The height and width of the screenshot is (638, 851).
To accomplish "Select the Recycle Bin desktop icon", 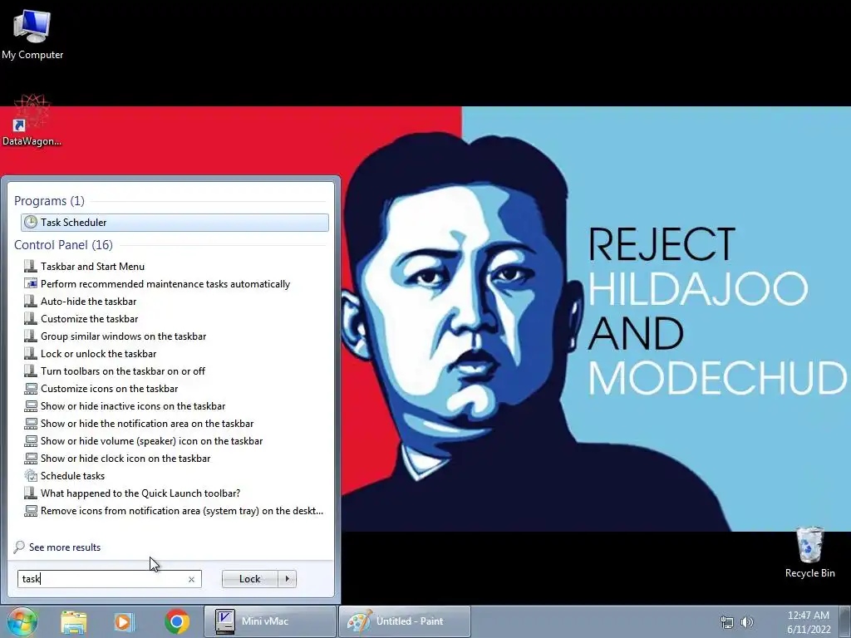I will pos(809,552).
